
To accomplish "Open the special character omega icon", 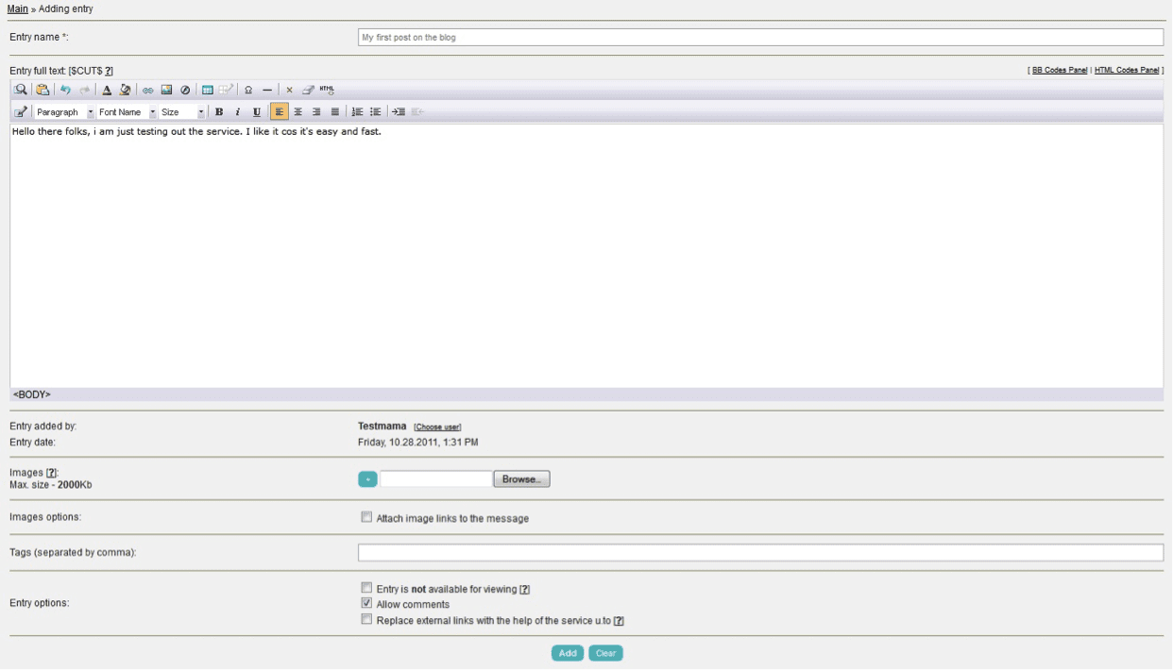I will click(248, 90).
